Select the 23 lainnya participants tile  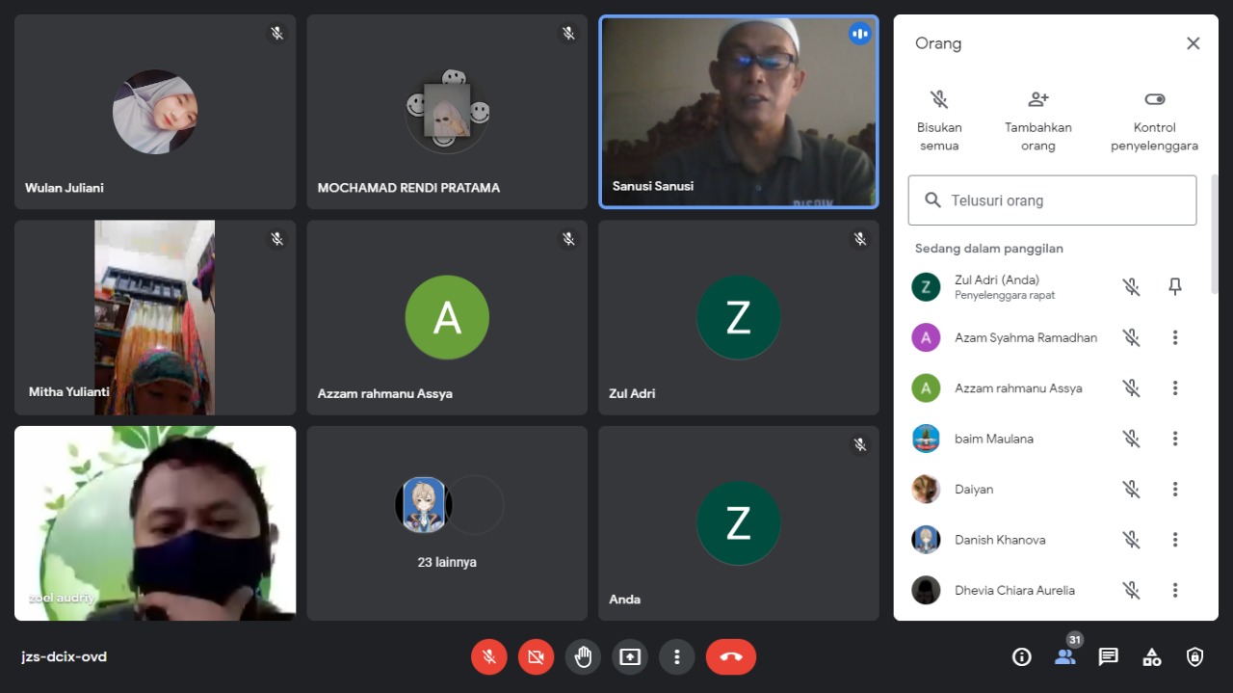pyautogui.click(x=447, y=523)
